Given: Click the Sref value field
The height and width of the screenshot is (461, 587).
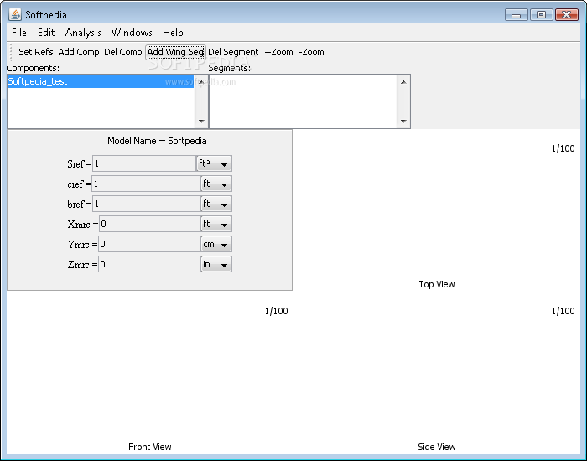Looking at the screenshot, I should point(144,163).
